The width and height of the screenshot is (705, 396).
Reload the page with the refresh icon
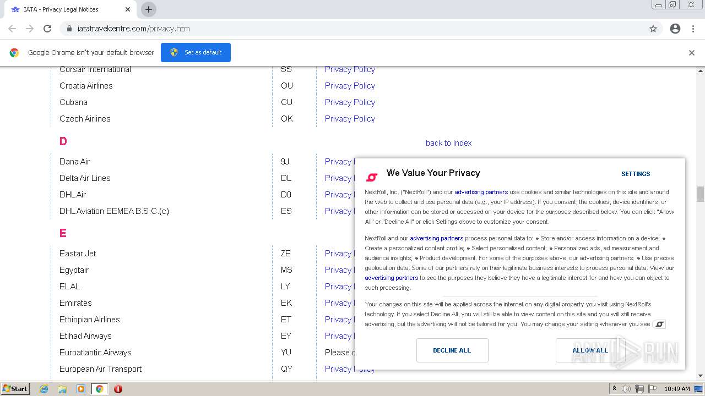click(x=47, y=29)
